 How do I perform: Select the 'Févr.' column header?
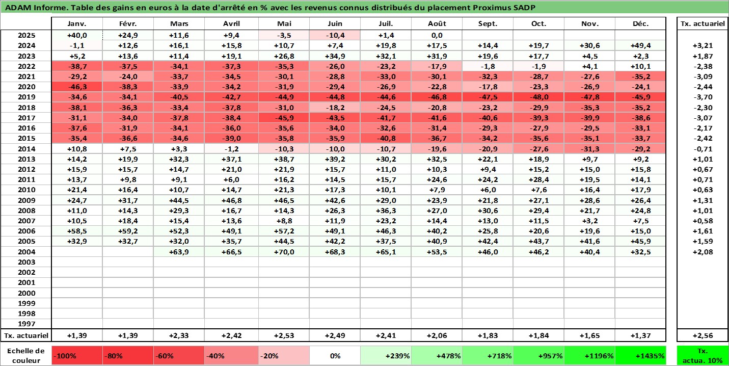coord(128,24)
